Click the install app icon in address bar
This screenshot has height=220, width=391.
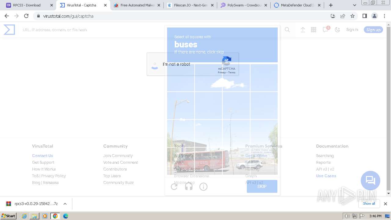point(333,16)
